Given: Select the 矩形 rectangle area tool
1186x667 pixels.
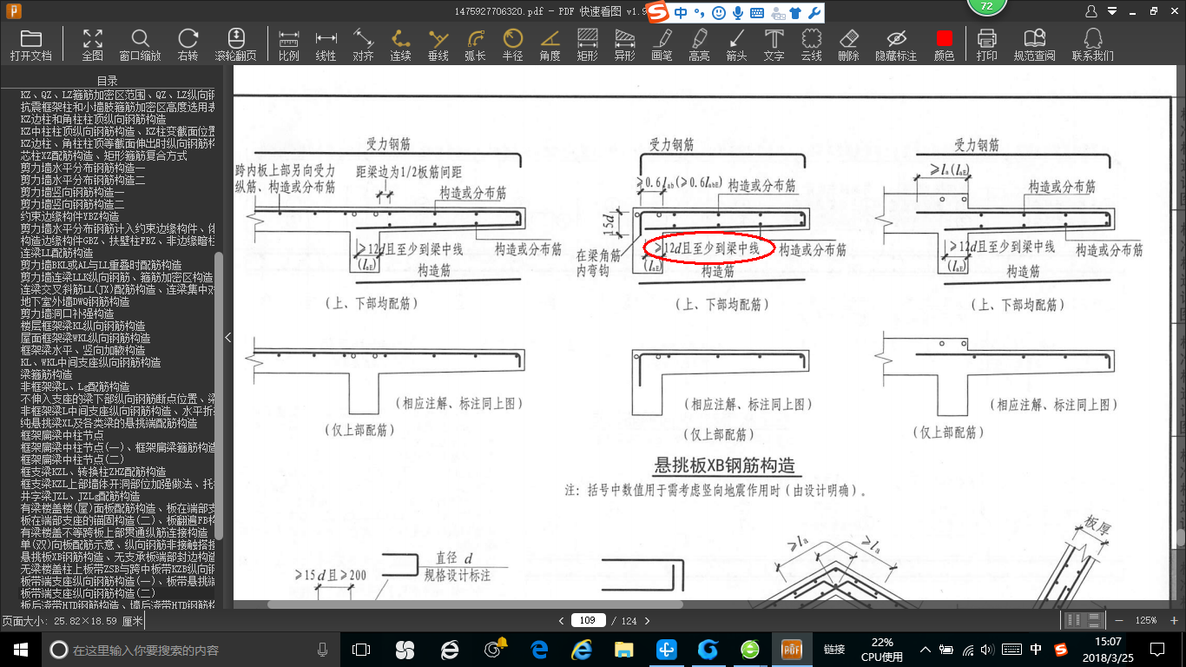Looking at the screenshot, I should 587,45.
